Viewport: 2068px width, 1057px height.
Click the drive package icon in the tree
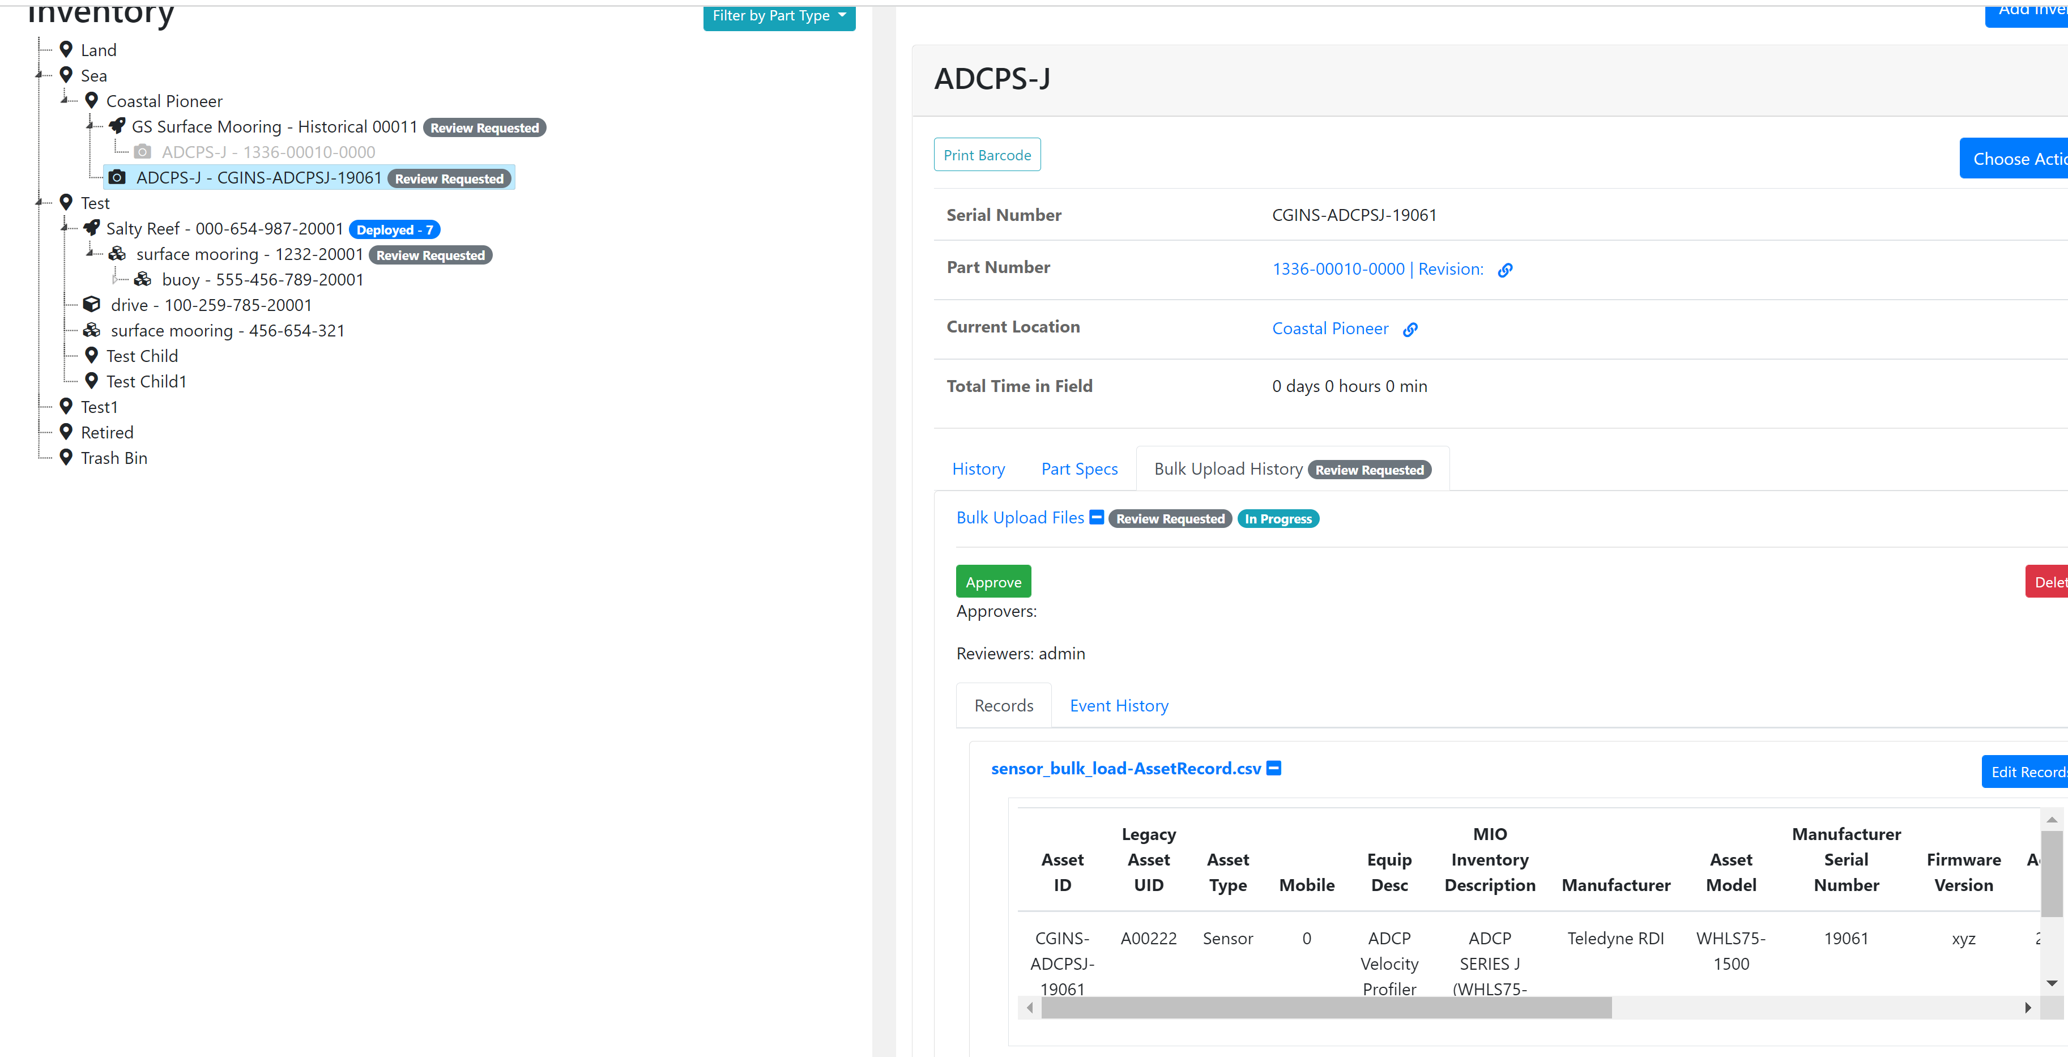pos(92,304)
